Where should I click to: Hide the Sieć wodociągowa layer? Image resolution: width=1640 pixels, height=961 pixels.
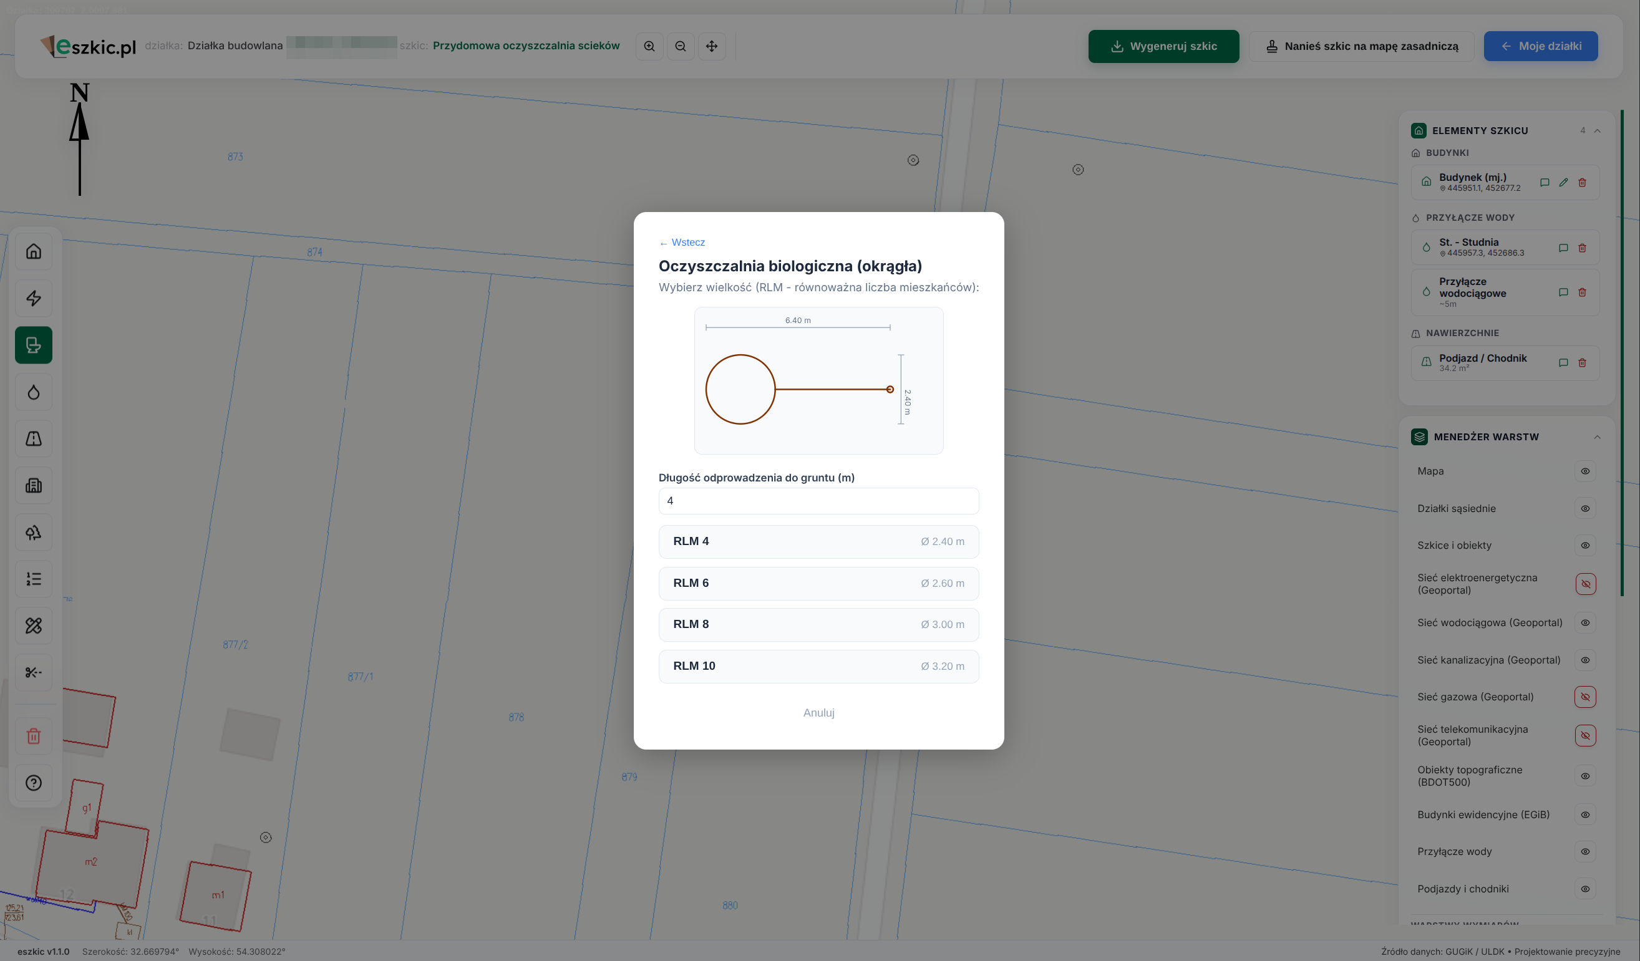tap(1586, 622)
